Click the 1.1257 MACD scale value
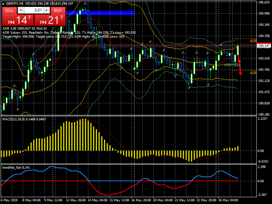 pos(263,118)
